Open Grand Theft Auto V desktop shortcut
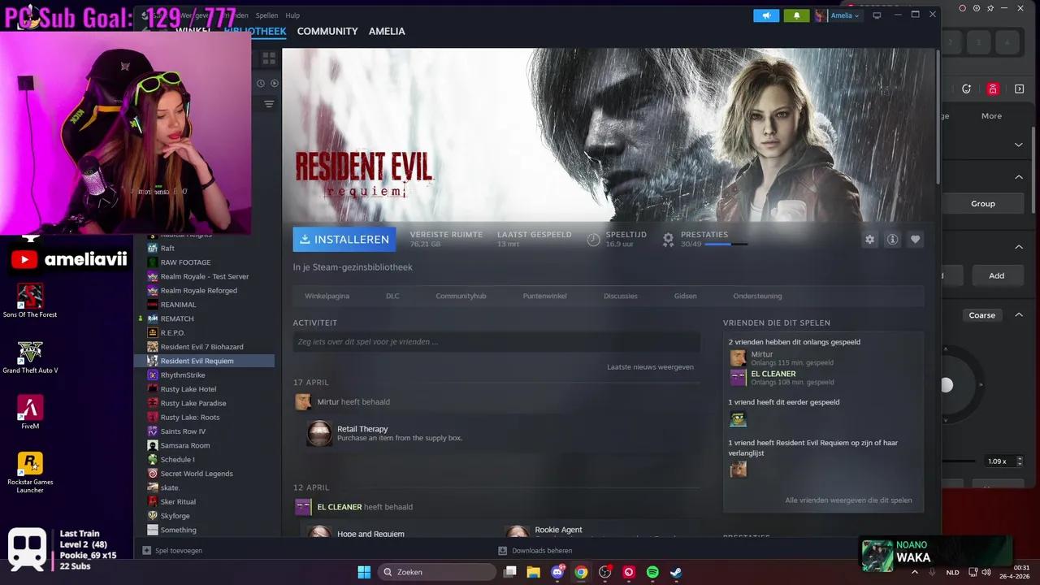 [x=30, y=357]
